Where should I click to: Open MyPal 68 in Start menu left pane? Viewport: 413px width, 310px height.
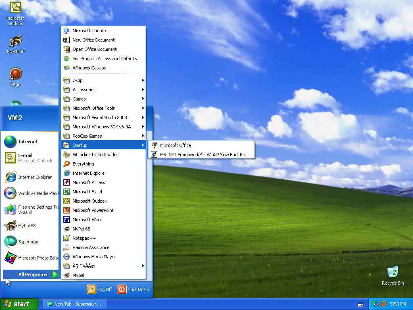click(x=30, y=226)
